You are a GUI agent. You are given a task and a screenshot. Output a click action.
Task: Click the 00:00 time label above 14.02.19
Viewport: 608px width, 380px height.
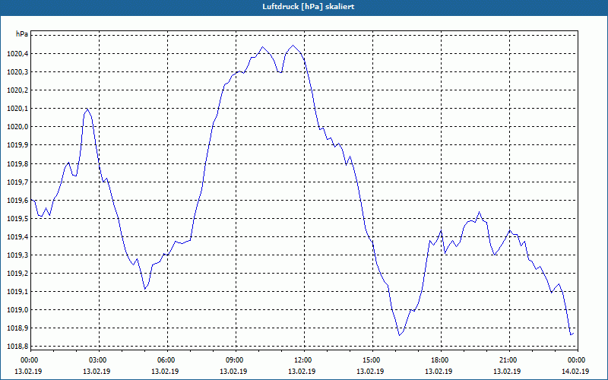tap(576, 360)
